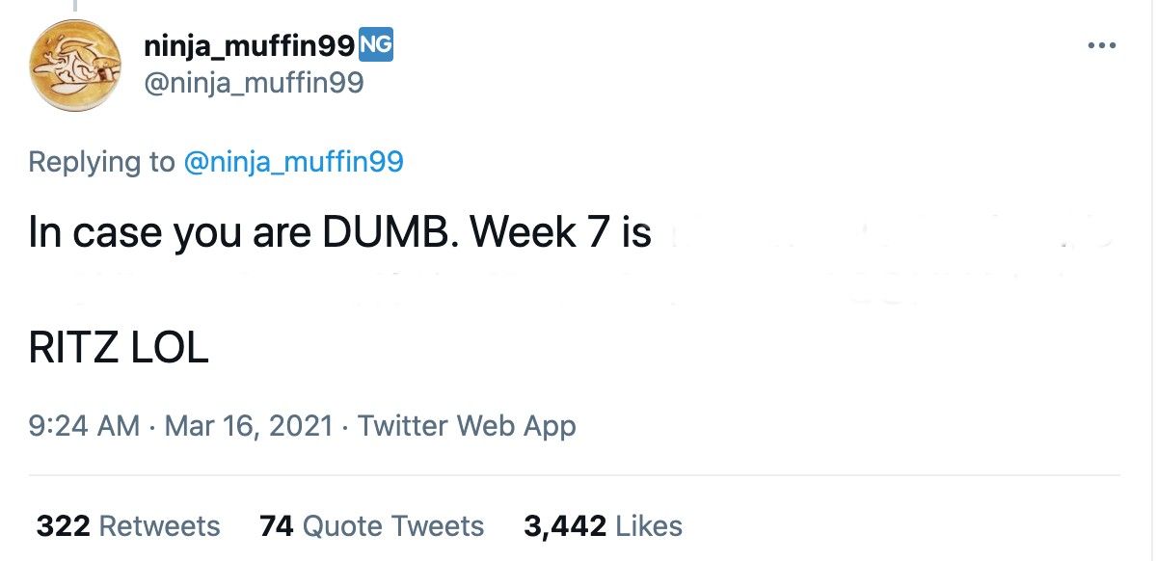Open the @ninja_muffin99 handle under the name
The height and width of the screenshot is (561, 1157).
pyautogui.click(x=251, y=82)
